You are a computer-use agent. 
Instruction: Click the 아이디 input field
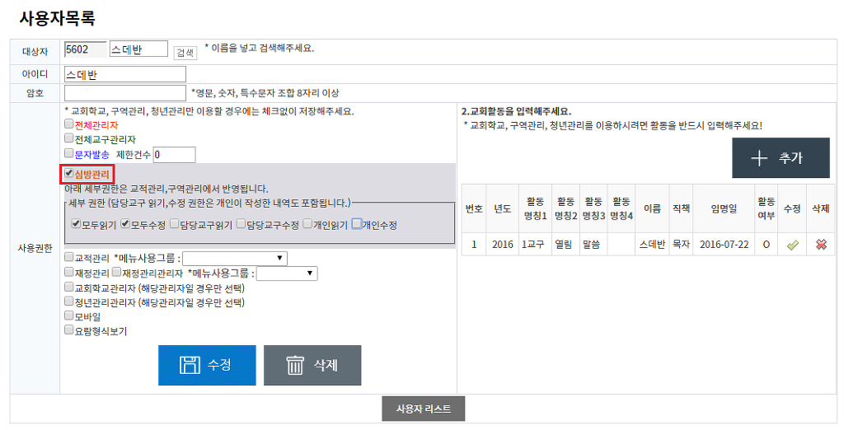click(x=125, y=75)
